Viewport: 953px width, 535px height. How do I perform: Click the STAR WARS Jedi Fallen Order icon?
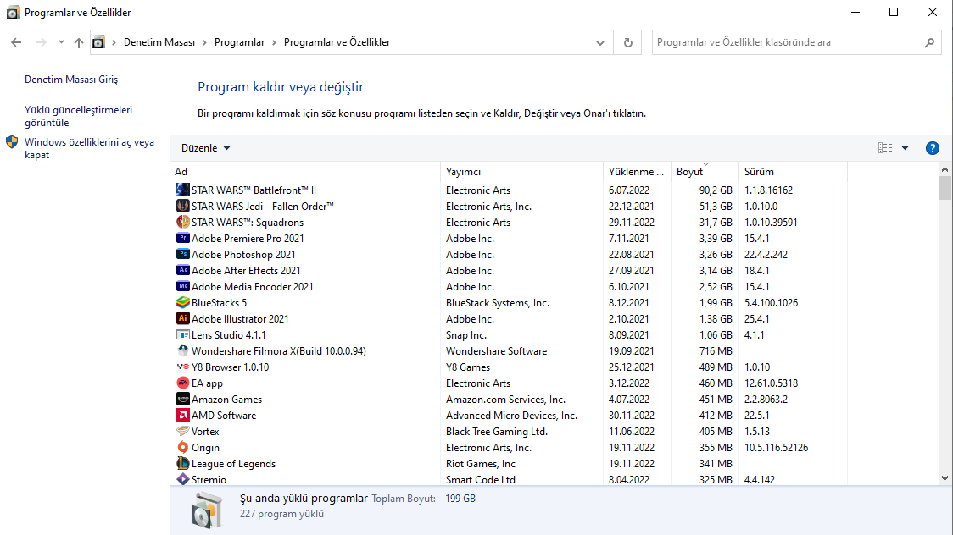[182, 206]
